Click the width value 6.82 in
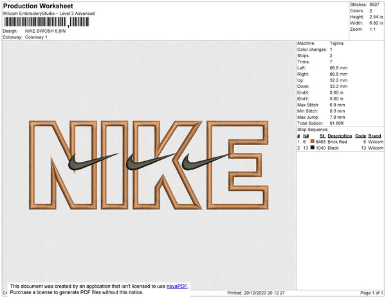Viewport: 386px width, 298px height. click(376, 23)
